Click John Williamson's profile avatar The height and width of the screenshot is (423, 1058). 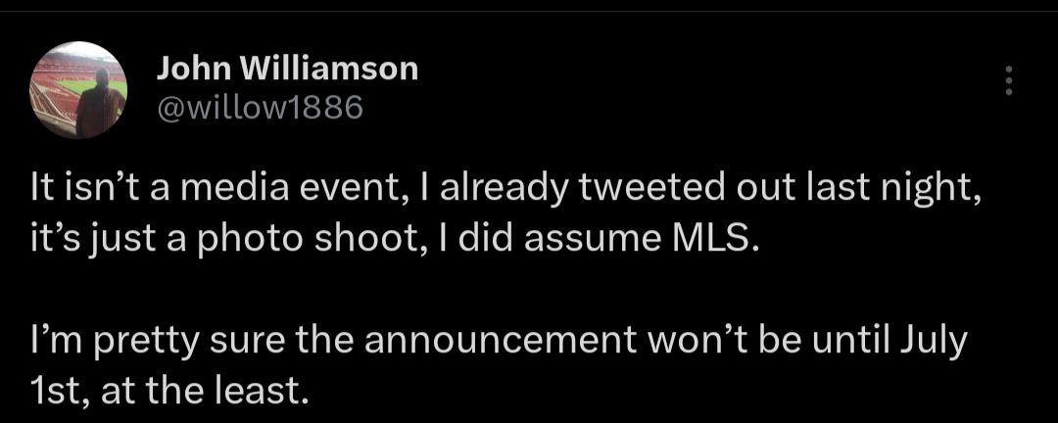(79, 89)
